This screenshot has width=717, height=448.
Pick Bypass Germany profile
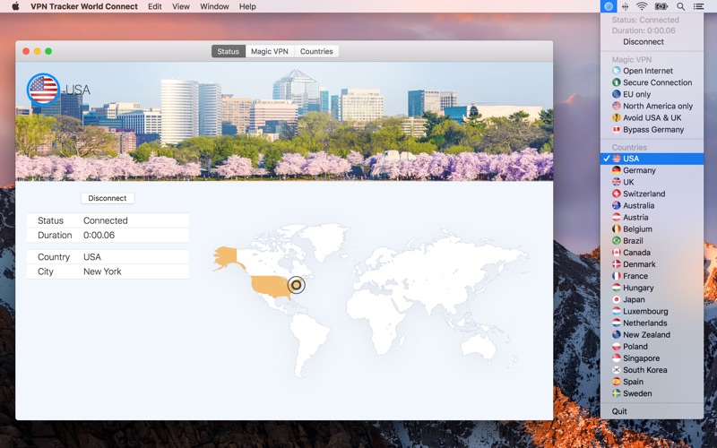tap(652, 130)
